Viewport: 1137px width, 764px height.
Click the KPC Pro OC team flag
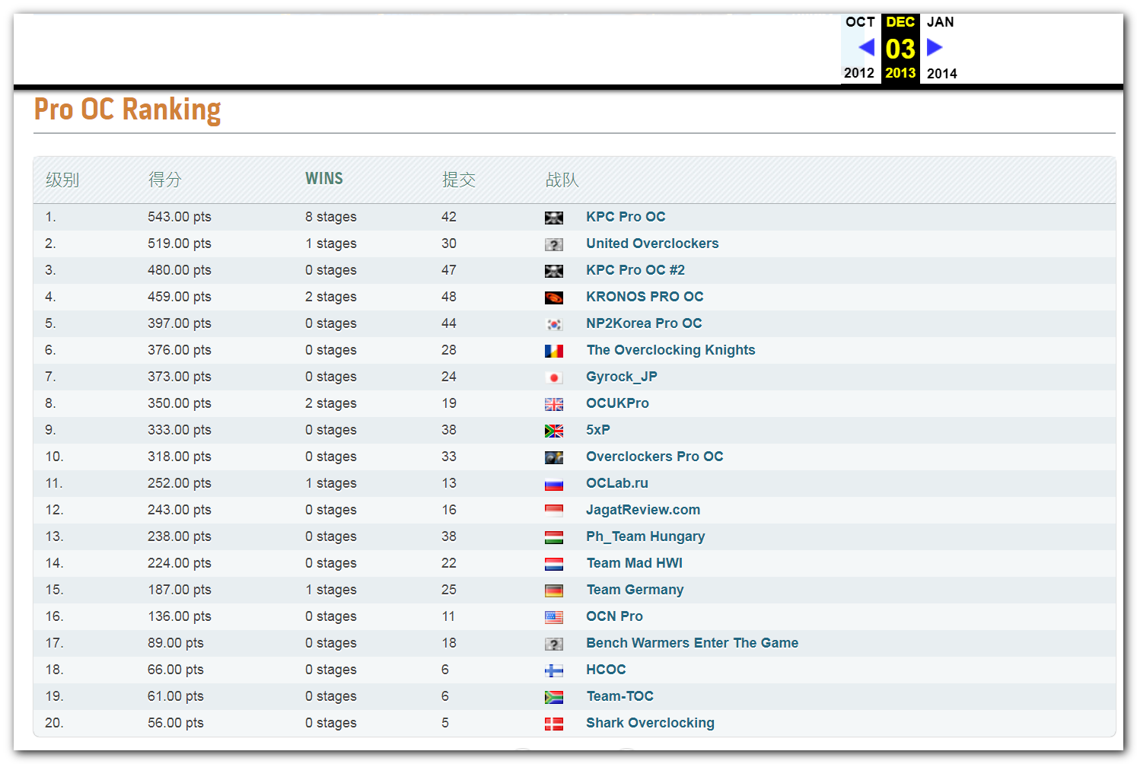[x=554, y=218]
